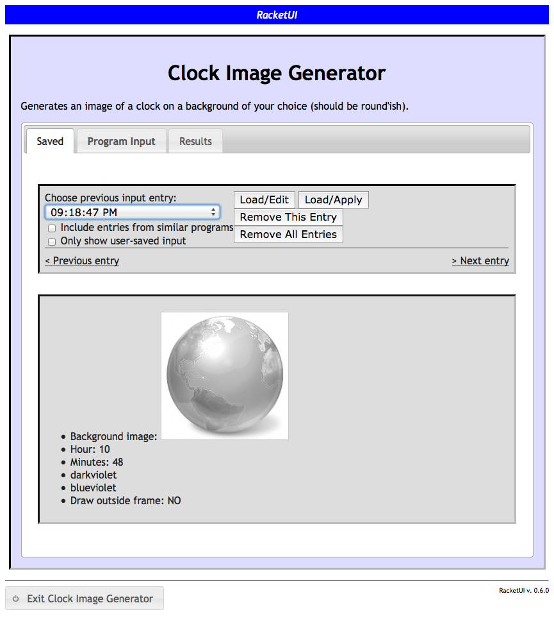This screenshot has width=554, height=628.
Task: Click the 'Clock Image Generator' heading
Action: coord(277,73)
